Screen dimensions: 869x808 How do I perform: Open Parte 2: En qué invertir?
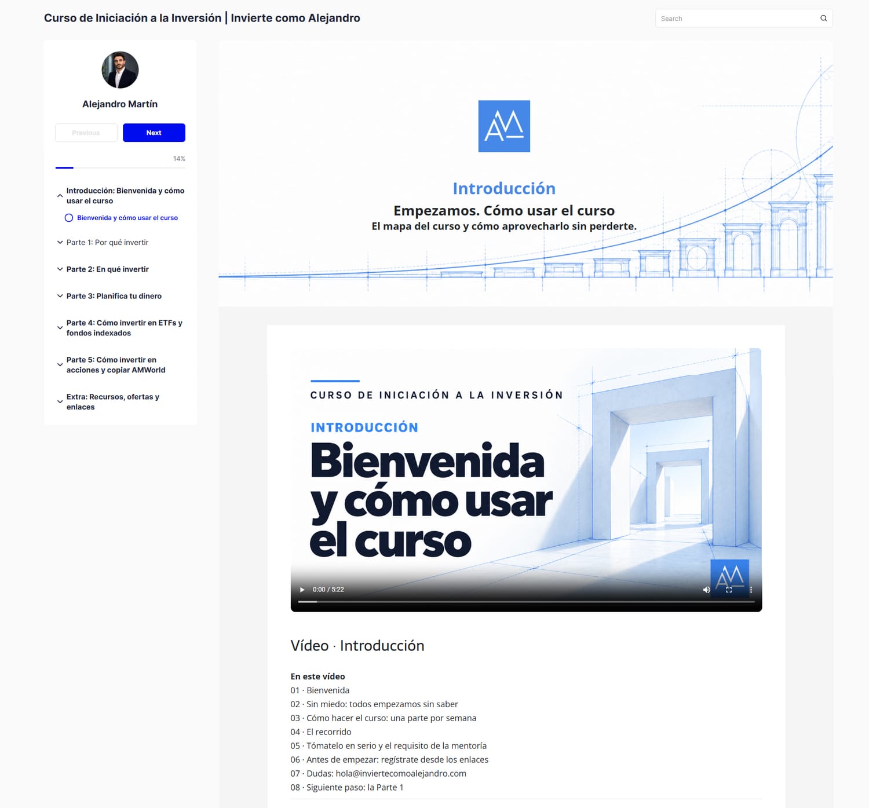107,269
